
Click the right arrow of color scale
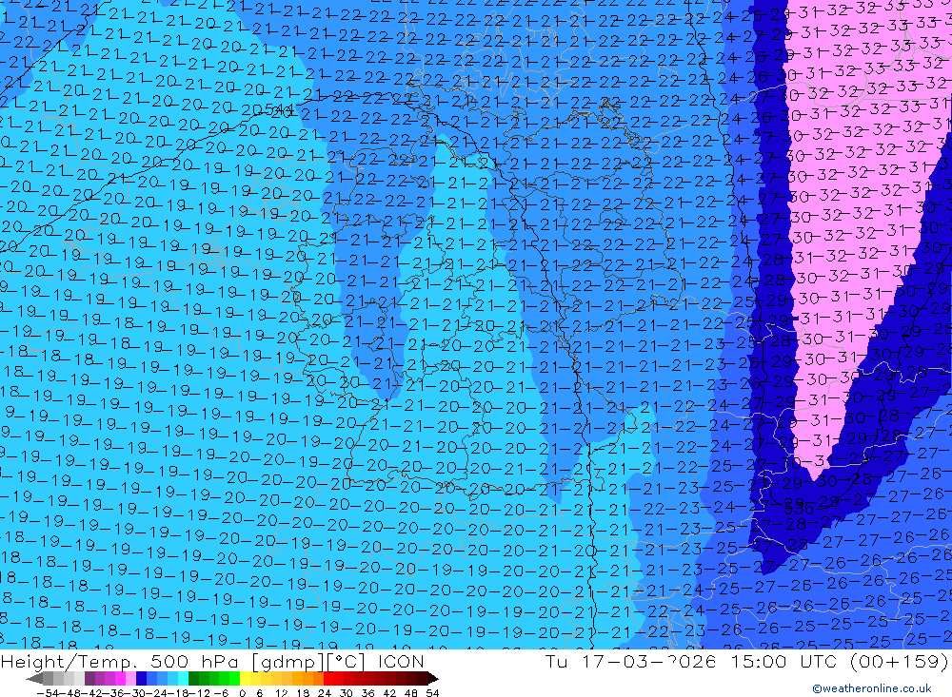(x=433, y=679)
